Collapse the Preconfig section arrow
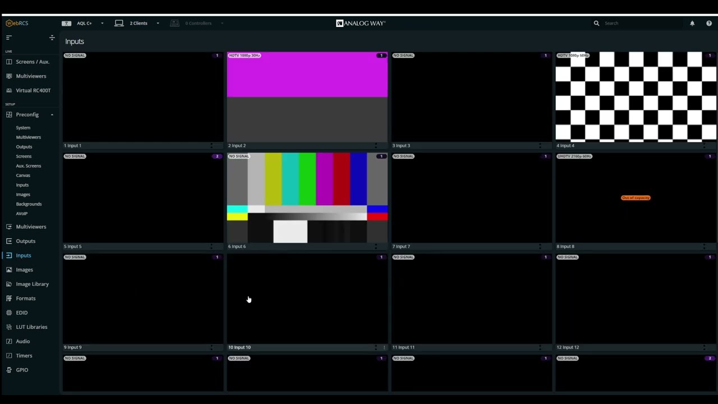 [52, 114]
